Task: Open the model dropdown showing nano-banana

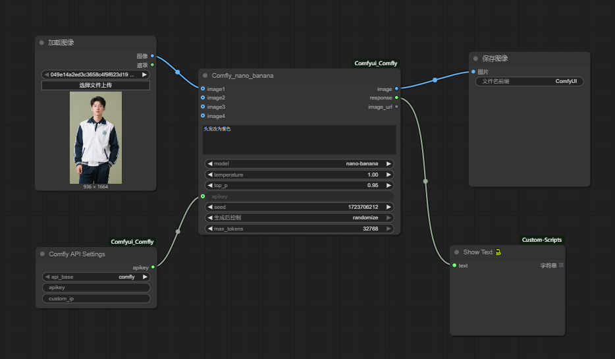Action: pos(299,163)
